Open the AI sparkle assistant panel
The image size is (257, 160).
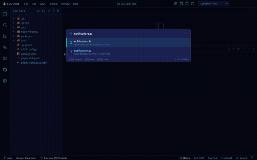5,47
